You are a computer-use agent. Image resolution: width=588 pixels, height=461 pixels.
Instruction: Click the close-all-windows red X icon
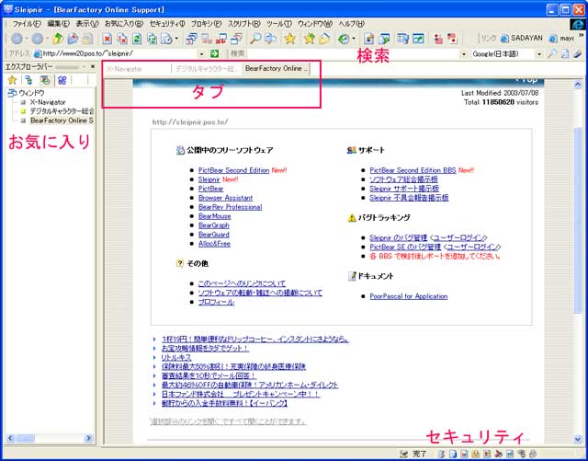[221, 39]
